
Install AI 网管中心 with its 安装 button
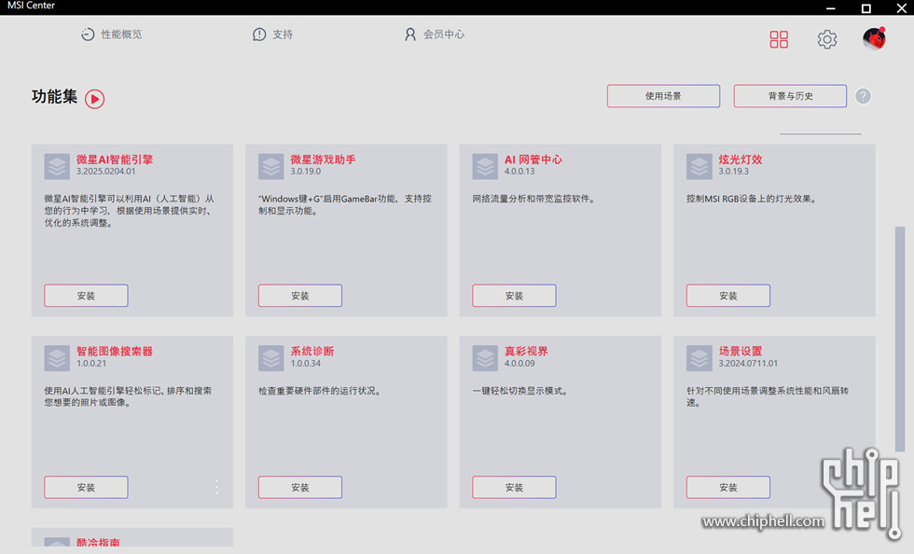pyautogui.click(x=514, y=296)
